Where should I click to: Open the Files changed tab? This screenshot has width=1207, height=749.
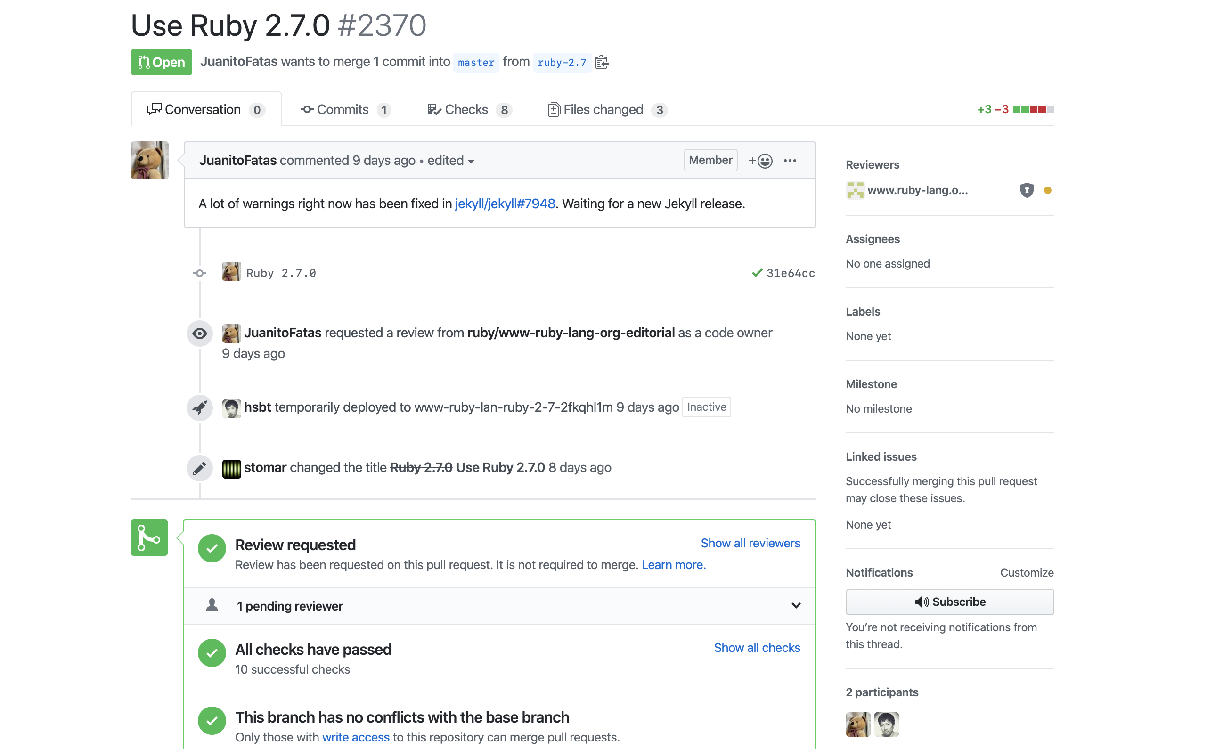(608, 109)
